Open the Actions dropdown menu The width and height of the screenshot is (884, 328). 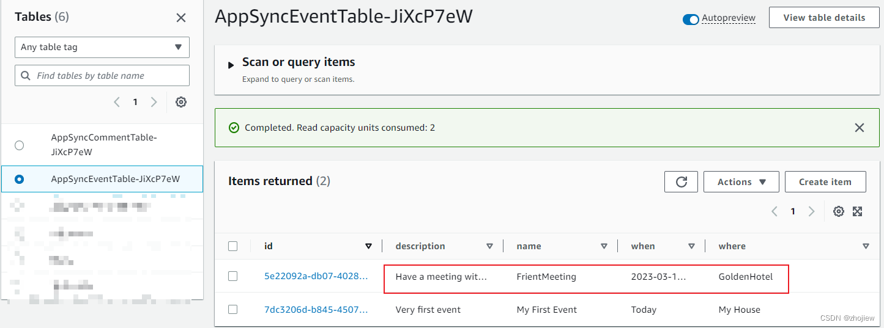pos(741,182)
